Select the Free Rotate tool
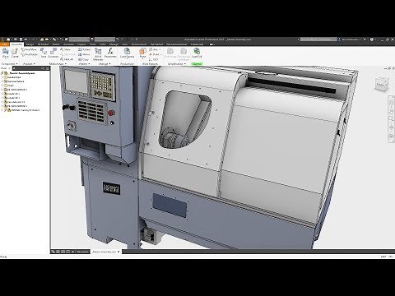 click(x=29, y=54)
